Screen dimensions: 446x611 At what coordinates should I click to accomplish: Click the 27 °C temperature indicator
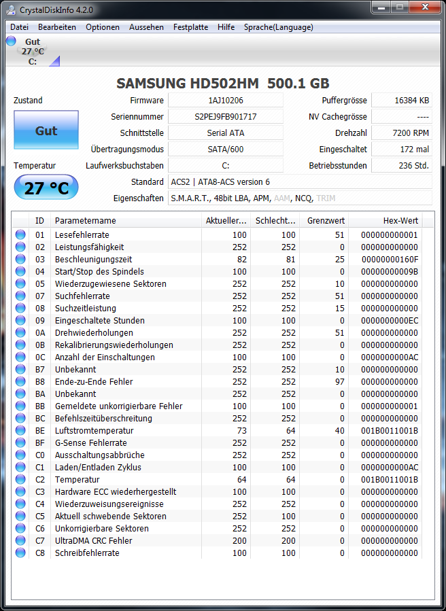click(x=46, y=188)
